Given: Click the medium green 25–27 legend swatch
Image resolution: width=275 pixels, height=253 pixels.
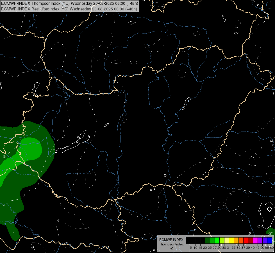Looking at the screenshot, I should click(212, 240).
